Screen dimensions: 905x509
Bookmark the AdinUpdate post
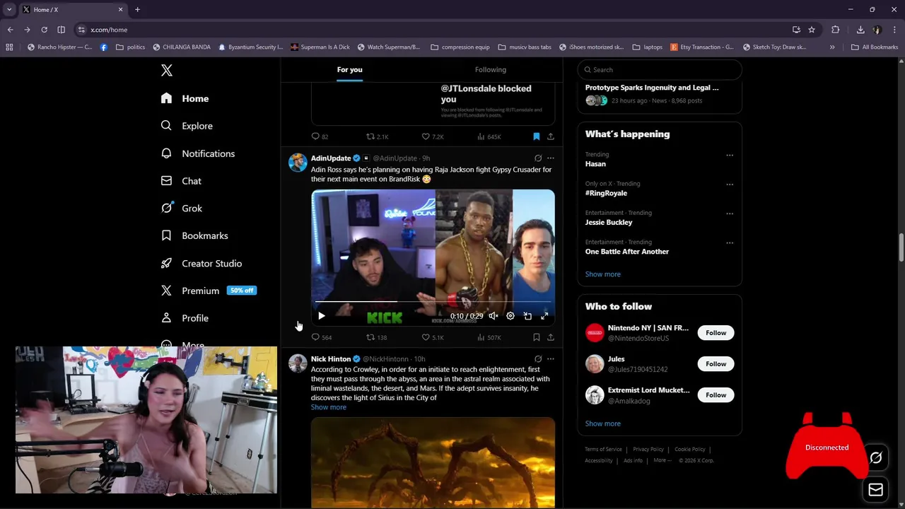point(537,337)
